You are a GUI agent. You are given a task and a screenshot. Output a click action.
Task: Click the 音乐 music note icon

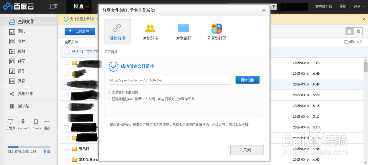(12, 71)
